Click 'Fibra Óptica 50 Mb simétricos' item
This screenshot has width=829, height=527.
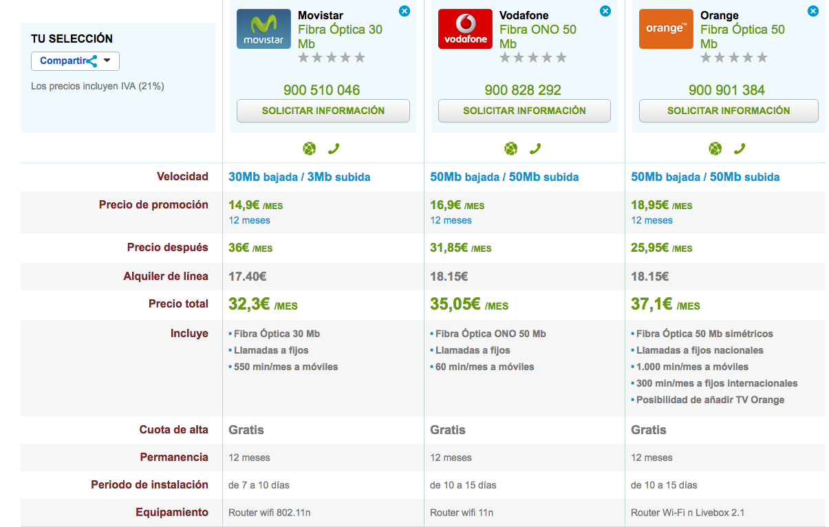coord(704,334)
